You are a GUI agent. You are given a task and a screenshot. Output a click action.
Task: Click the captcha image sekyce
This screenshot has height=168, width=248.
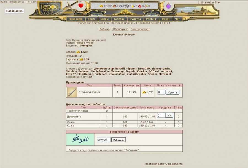[x=80, y=139]
